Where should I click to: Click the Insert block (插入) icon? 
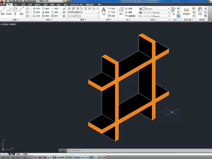click(x=121, y=11)
